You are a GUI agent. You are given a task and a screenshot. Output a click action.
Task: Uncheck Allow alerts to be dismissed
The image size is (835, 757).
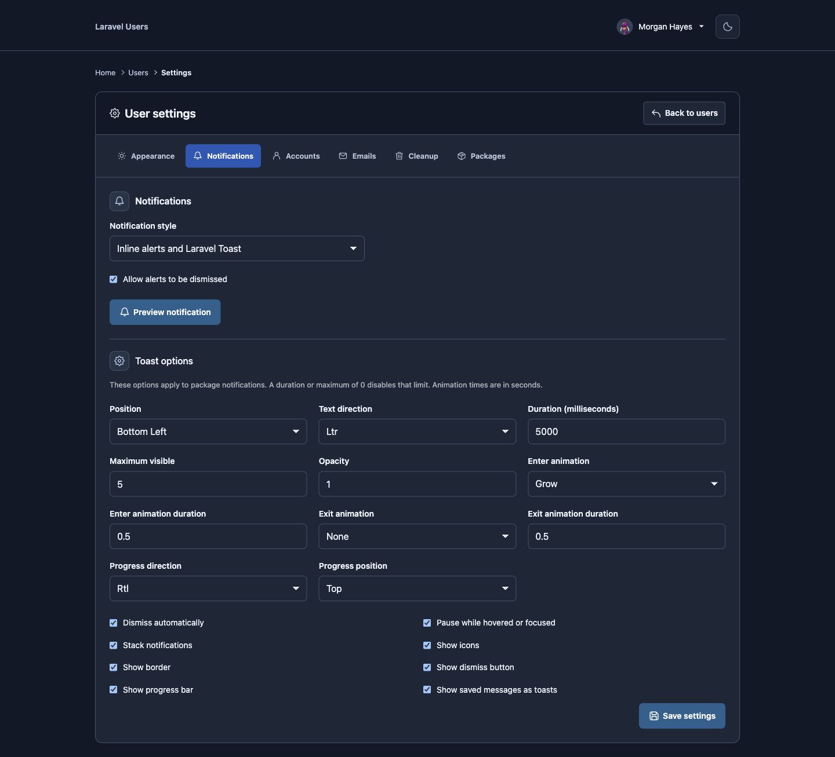point(114,279)
